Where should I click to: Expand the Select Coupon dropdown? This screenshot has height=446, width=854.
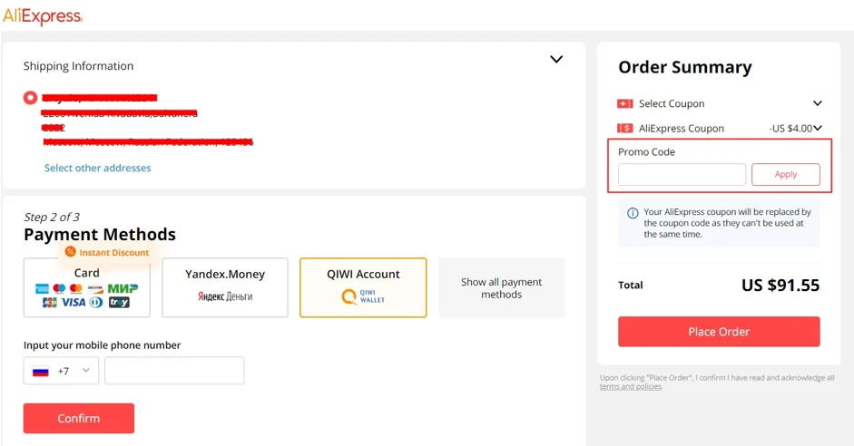tap(817, 103)
